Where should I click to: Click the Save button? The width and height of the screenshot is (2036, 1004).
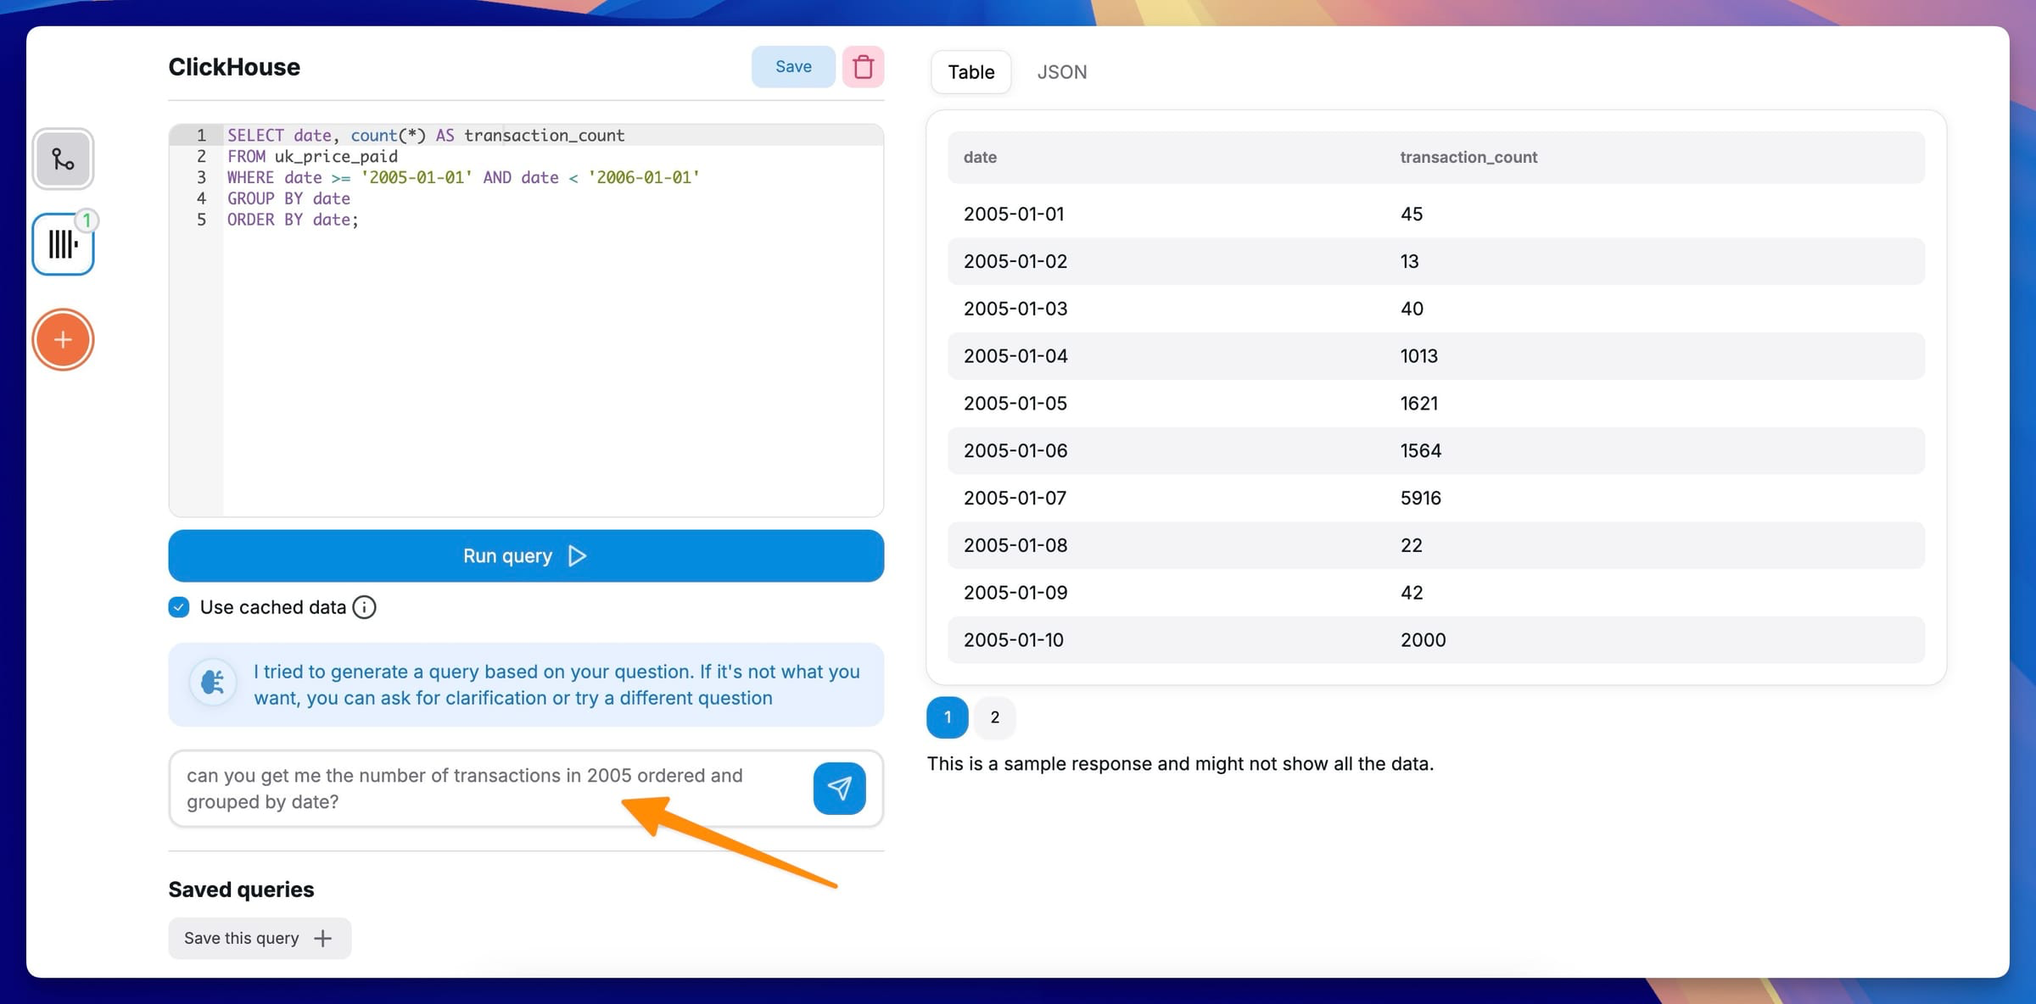click(x=792, y=66)
